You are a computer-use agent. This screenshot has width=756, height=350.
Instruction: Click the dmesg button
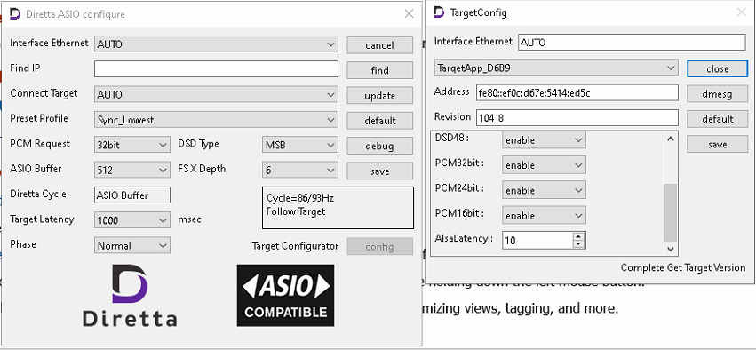pos(718,94)
